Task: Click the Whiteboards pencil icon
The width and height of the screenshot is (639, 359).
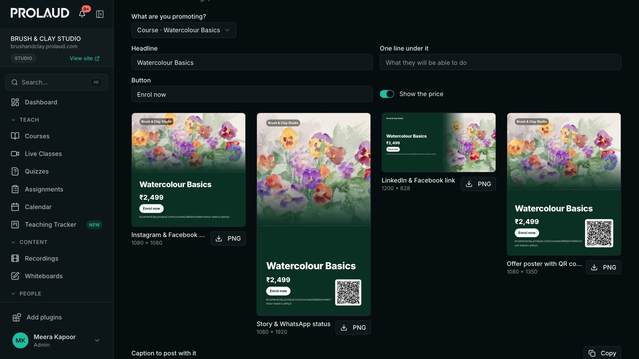Action: click(15, 276)
